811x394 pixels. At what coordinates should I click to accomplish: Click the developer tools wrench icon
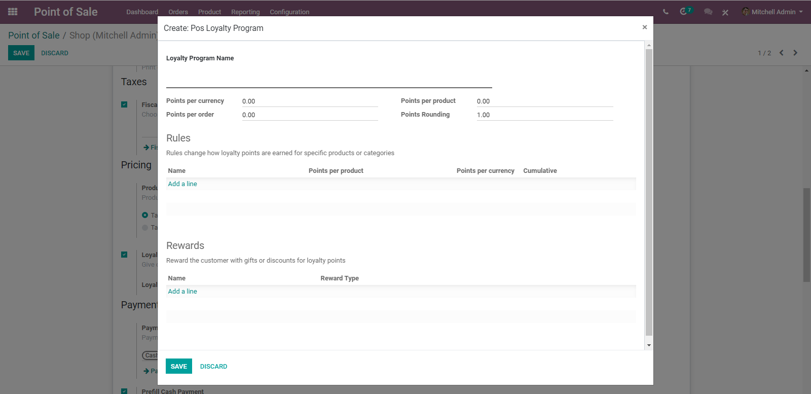click(725, 12)
